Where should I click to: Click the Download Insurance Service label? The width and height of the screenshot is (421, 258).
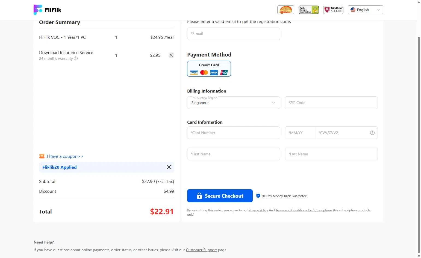pos(66,53)
